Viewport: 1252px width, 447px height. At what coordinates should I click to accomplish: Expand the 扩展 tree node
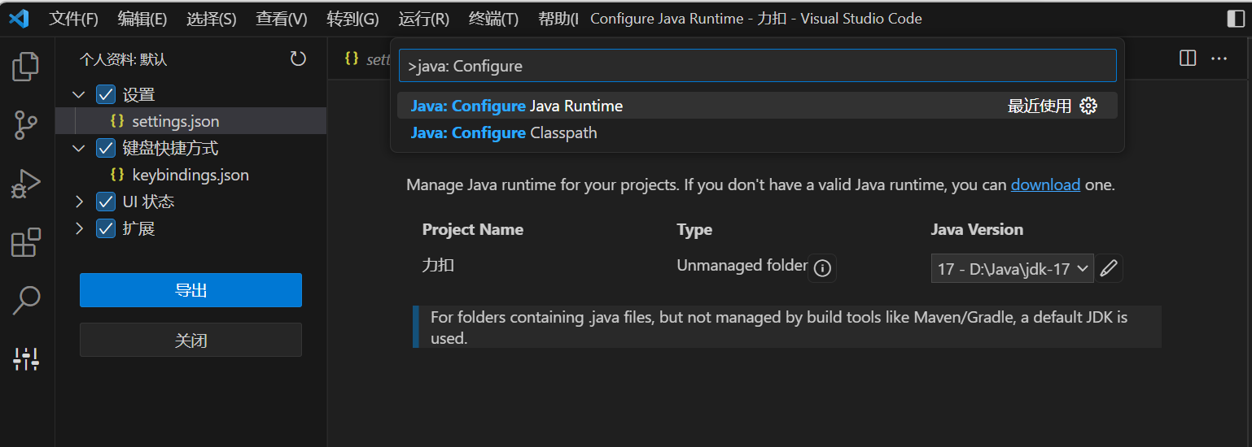pos(79,228)
